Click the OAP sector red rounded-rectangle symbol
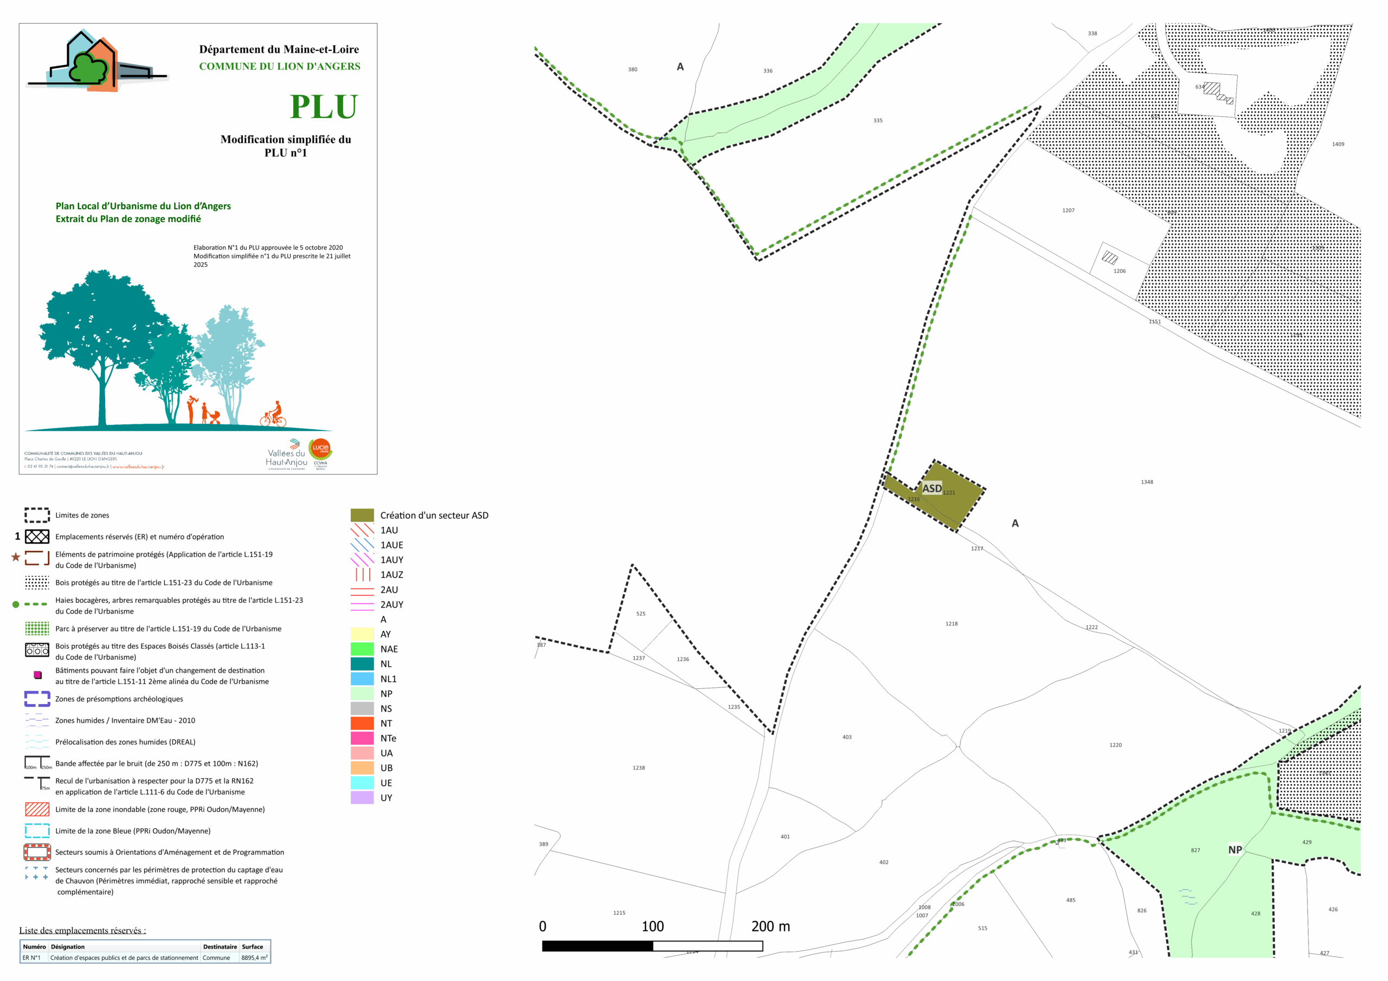Viewport: 1388px width, 981px height. pyautogui.click(x=37, y=852)
